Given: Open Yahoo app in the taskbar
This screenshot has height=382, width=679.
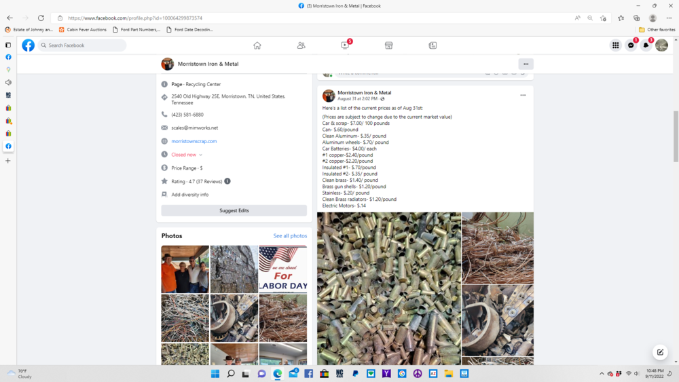Looking at the screenshot, I should pyautogui.click(x=386, y=373).
